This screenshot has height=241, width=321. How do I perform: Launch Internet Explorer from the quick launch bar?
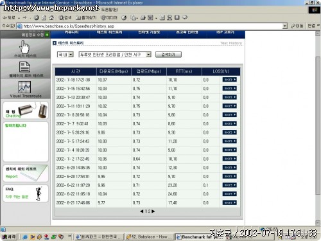pyautogui.click(x=25, y=237)
